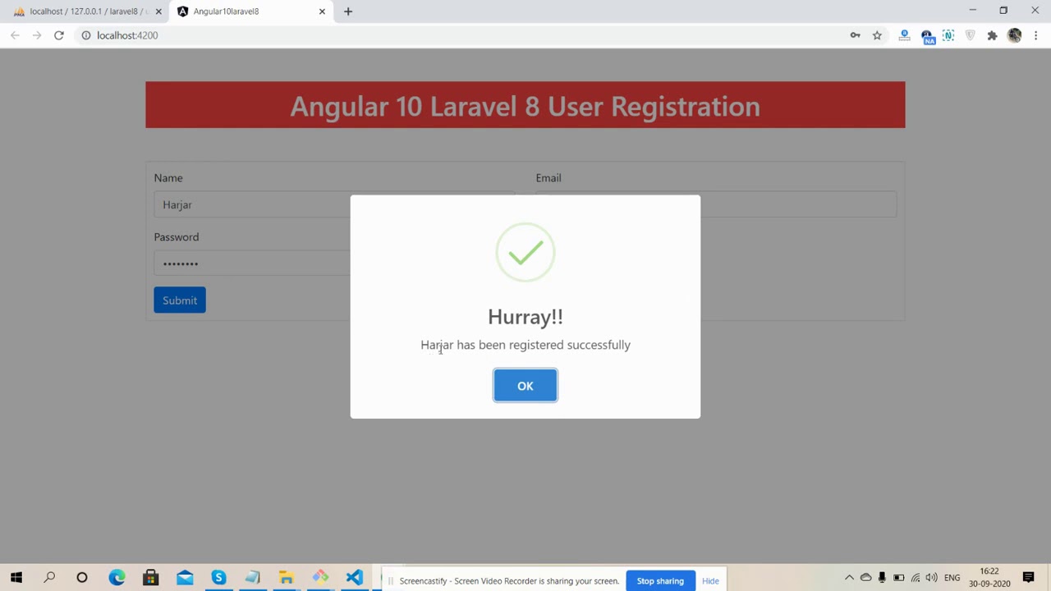The width and height of the screenshot is (1051, 591).
Task: Click the Name field label
Action: tap(168, 178)
